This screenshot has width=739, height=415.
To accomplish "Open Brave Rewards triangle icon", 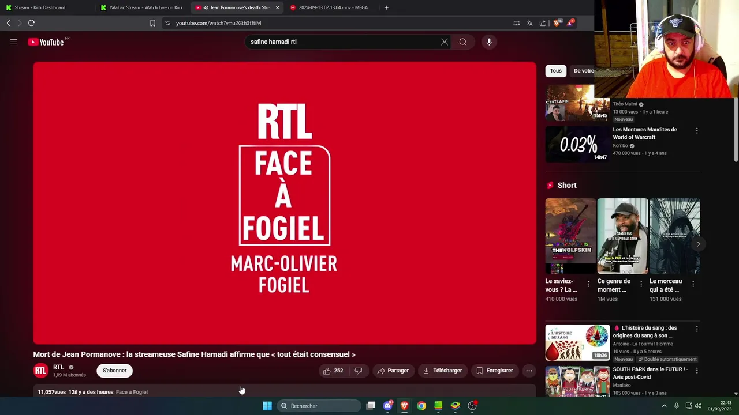I will (x=571, y=23).
